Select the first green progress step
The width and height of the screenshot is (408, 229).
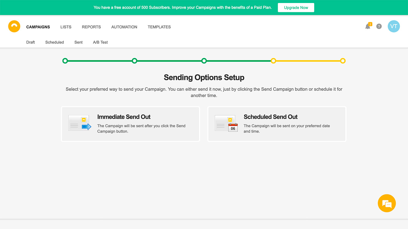point(65,61)
